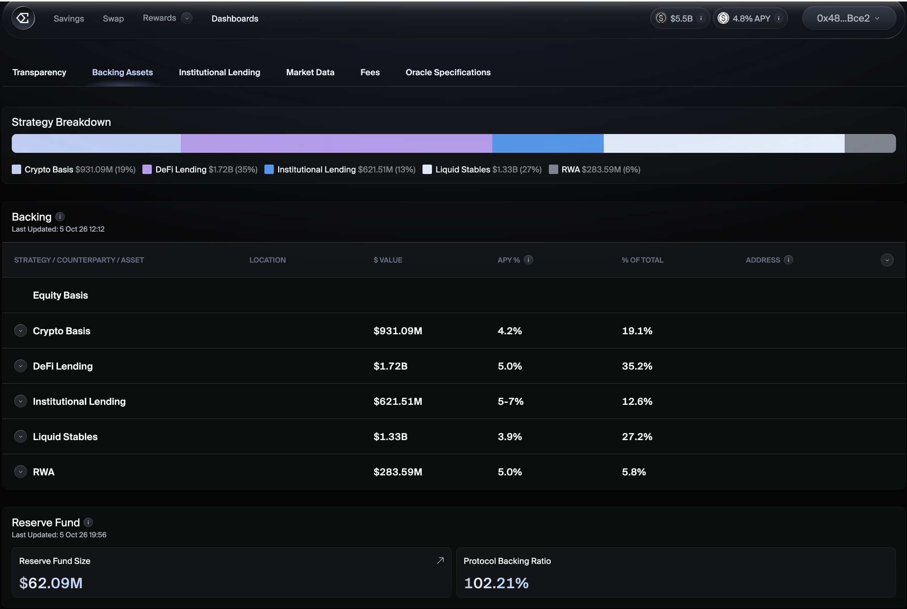Click the $ VALUE column header
Image resolution: width=907 pixels, height=609 pixels.
click(388, 260)
